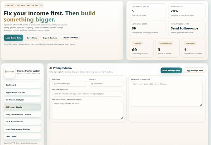Export a backup file

point(50,38)
